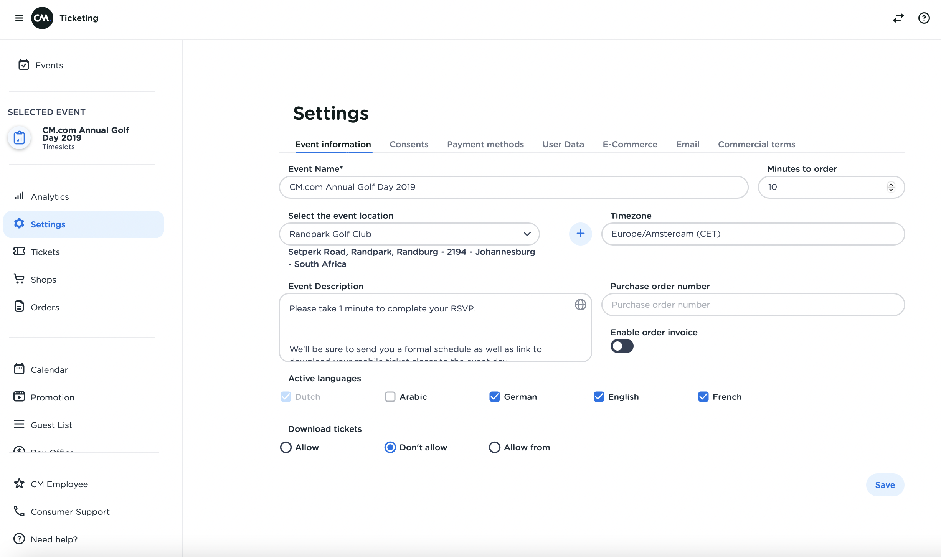Viewport: 941px width, 557px height.
Task: Open Shops cart icon in sidebar
Action: [x=19, y=279]
